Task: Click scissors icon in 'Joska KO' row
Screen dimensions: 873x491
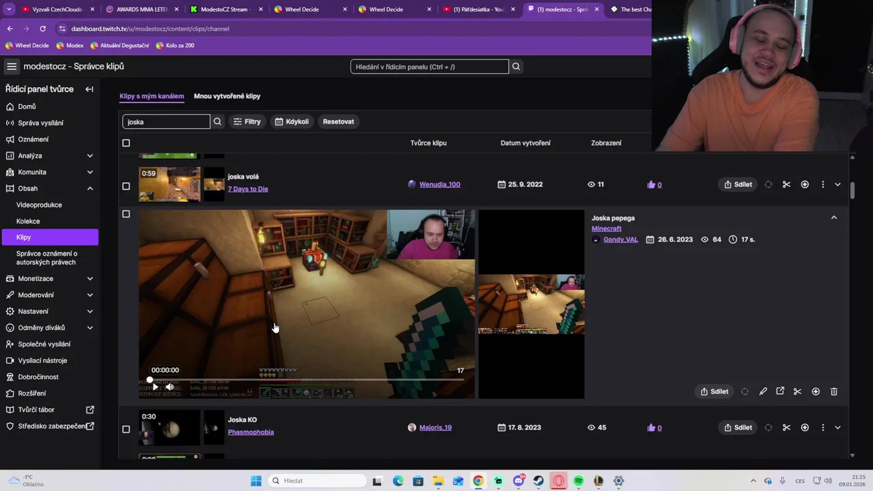Action: (786, 428)
